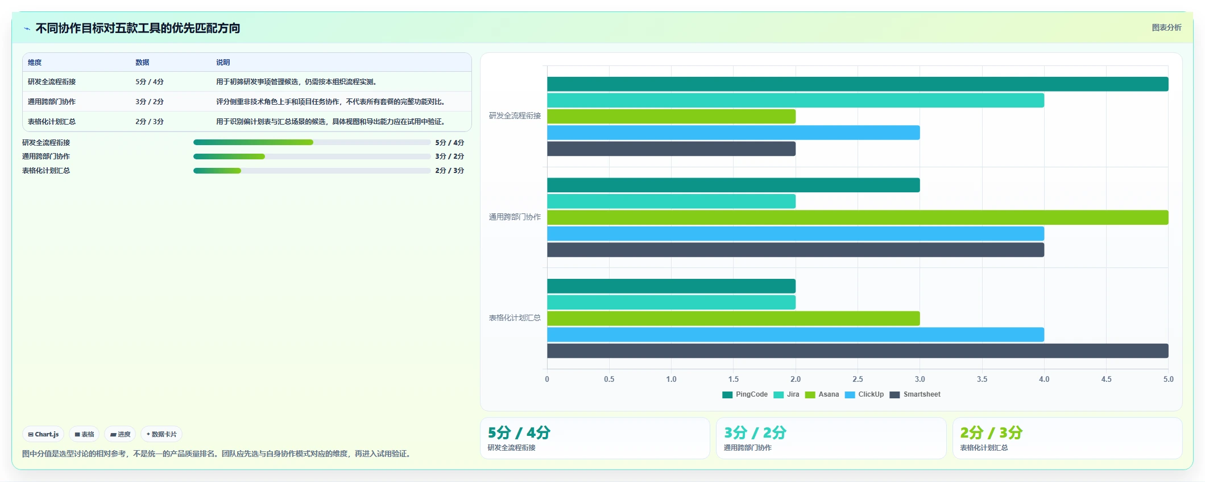Select table cell 通用跨部门协作
The image size is (1205, 482).
[x=52, y=102]
